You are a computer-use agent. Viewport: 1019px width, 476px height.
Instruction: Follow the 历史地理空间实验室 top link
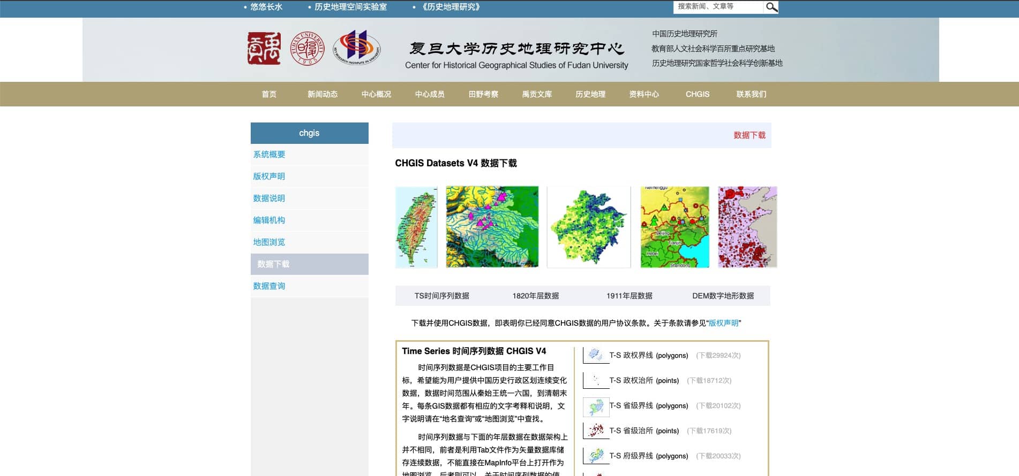click(x=350, y=7)
